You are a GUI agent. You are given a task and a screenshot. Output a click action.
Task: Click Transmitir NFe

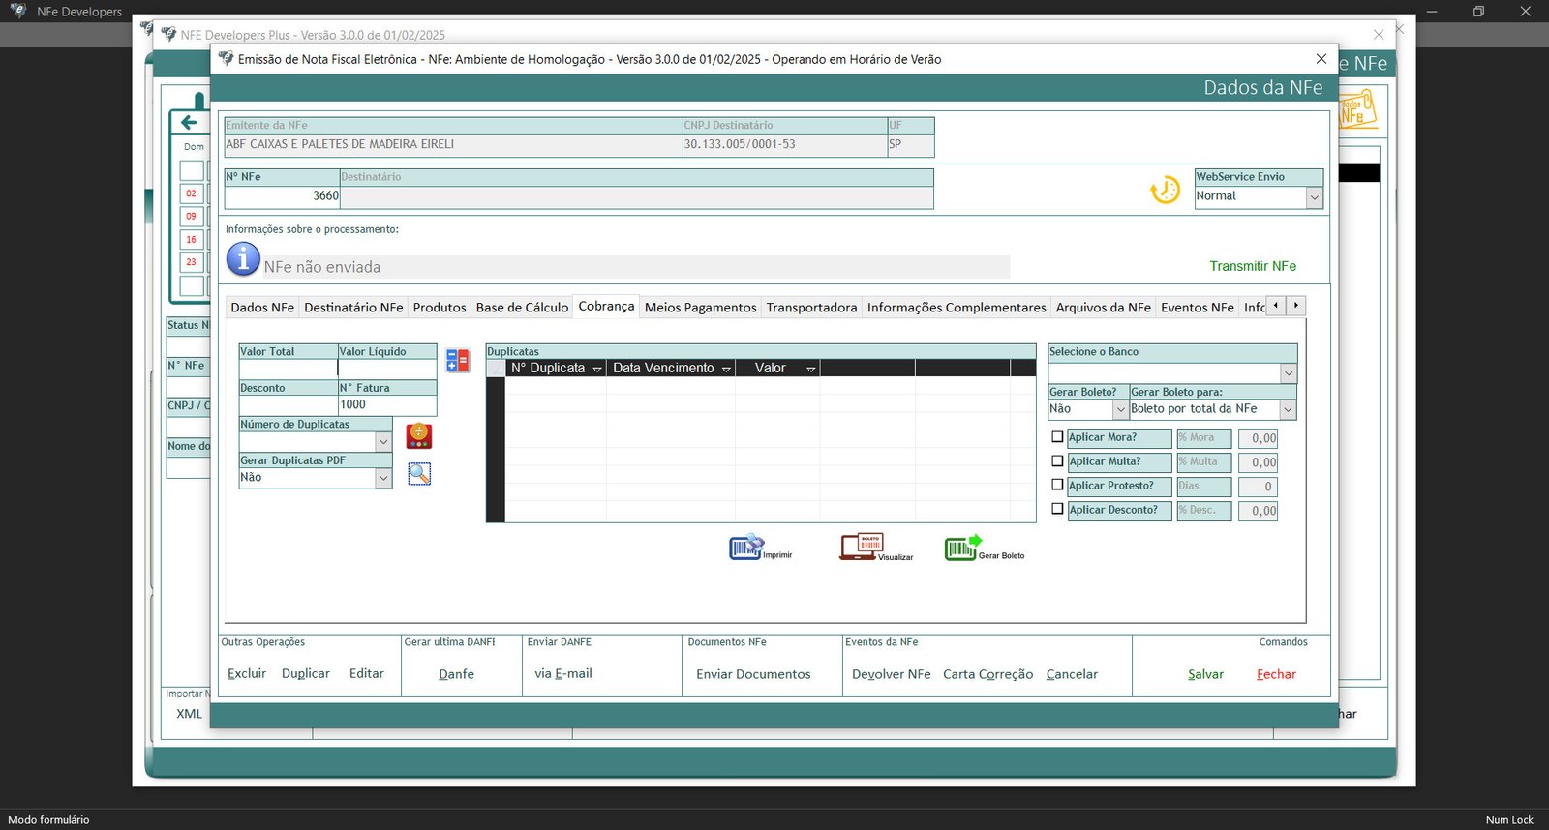[x=1252, y=266]
